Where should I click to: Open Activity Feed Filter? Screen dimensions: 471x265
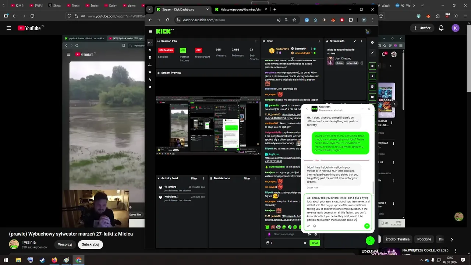pyautogui.click(x=194, y=179)
